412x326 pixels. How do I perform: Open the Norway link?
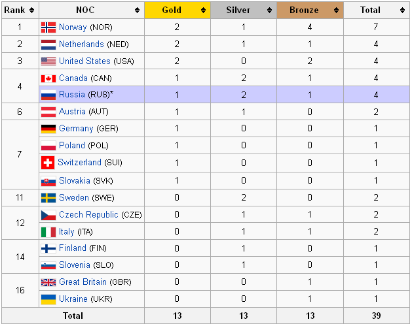[73, 27]
